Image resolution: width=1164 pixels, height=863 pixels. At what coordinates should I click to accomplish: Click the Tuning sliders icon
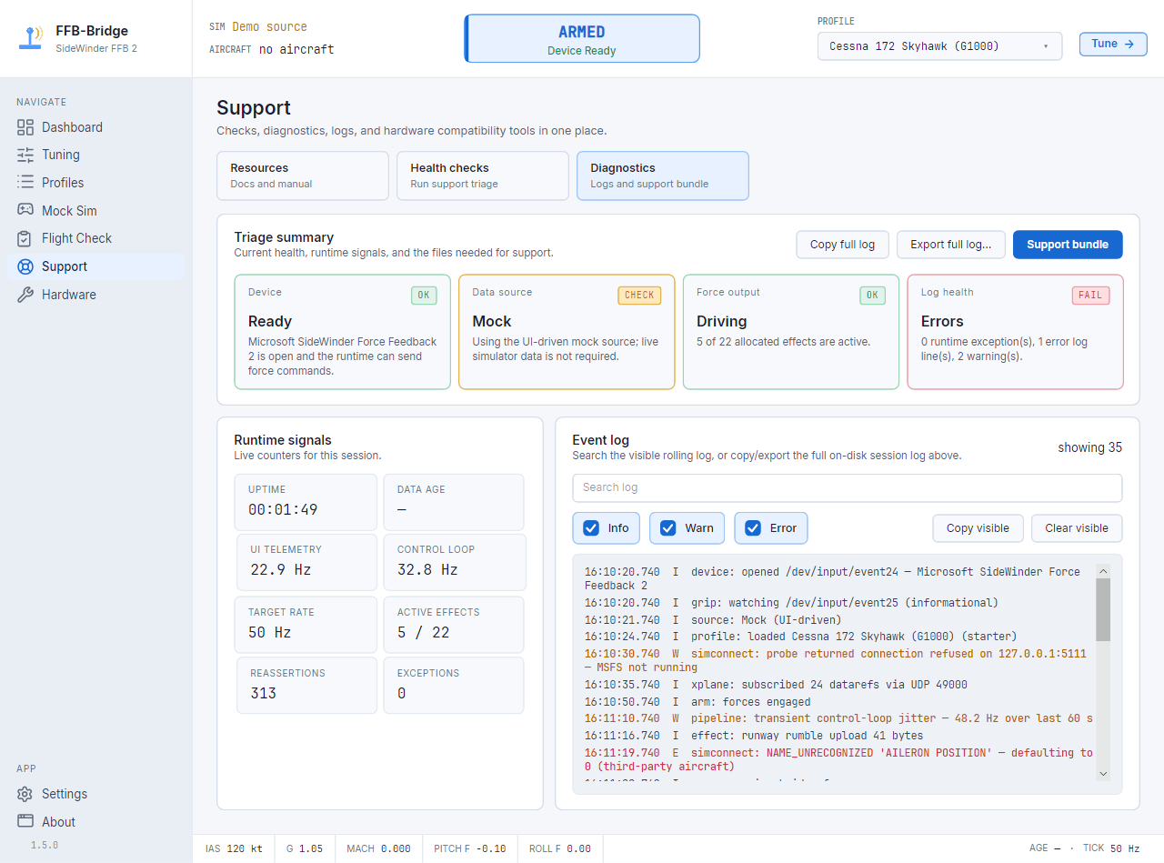coord(25,155)
